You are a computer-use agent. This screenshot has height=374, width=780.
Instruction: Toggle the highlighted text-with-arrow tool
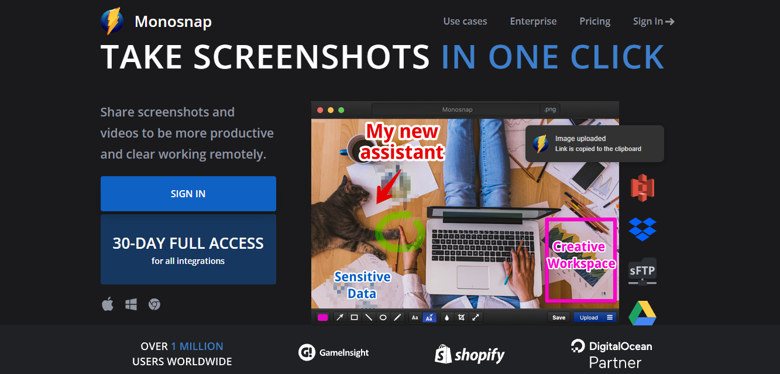429,317
